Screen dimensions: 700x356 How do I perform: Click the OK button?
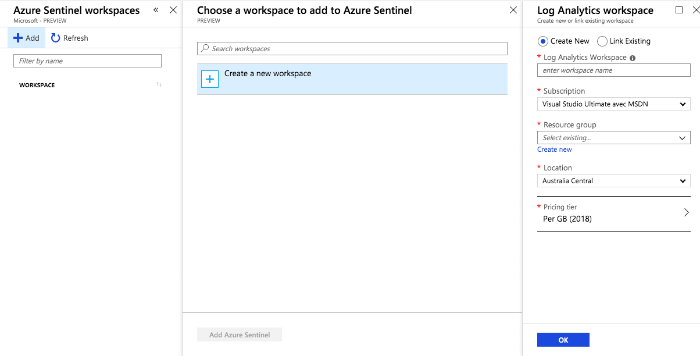[563, 340]
